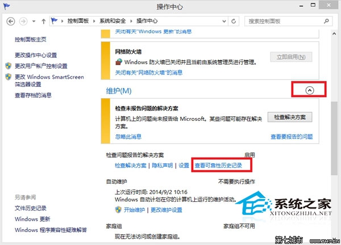The image size is (341, 245).
Task: Maximize the 操作中心 window
Action: tap(313, 5)
